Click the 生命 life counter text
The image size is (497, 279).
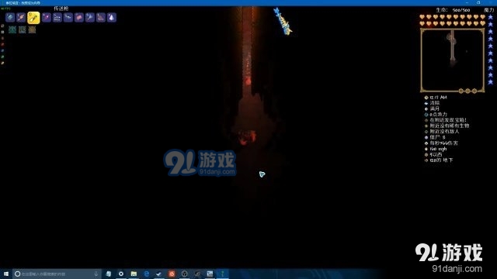[453, 10]
